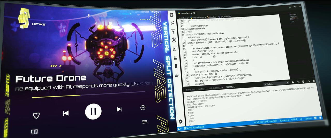Click the Handler breadcrumb in the editor path
331x138 pixels.
click(211, 17)
